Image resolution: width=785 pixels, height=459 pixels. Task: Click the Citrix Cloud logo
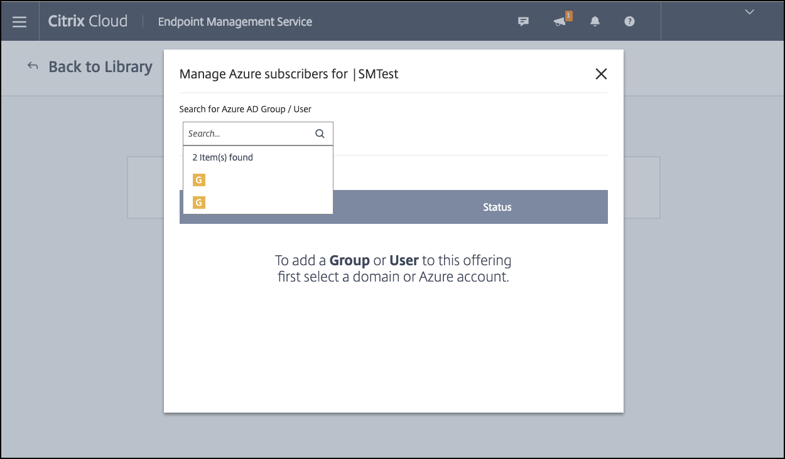88,21
